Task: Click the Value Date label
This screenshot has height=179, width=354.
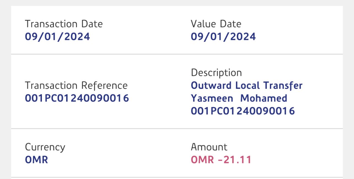Action: [x=216, y=24]
